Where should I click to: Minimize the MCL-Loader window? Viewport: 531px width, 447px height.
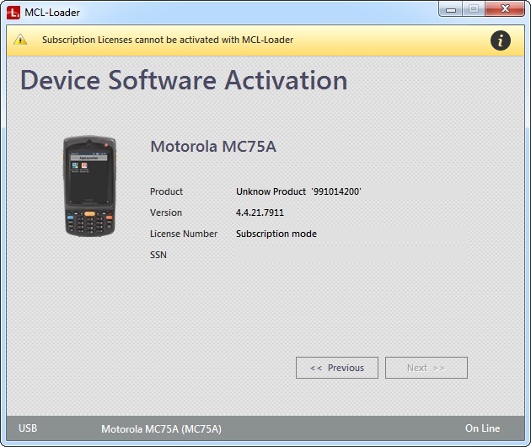pos(451,8)
